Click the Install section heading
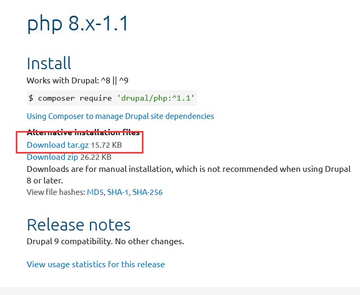The width and height of the screenshot is (360, 295). coord(49,63)
